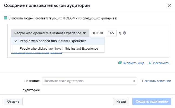Select 'People who opened this Instant Experience' option
This screenshot has height=108, width=175.
click(58, 41)
